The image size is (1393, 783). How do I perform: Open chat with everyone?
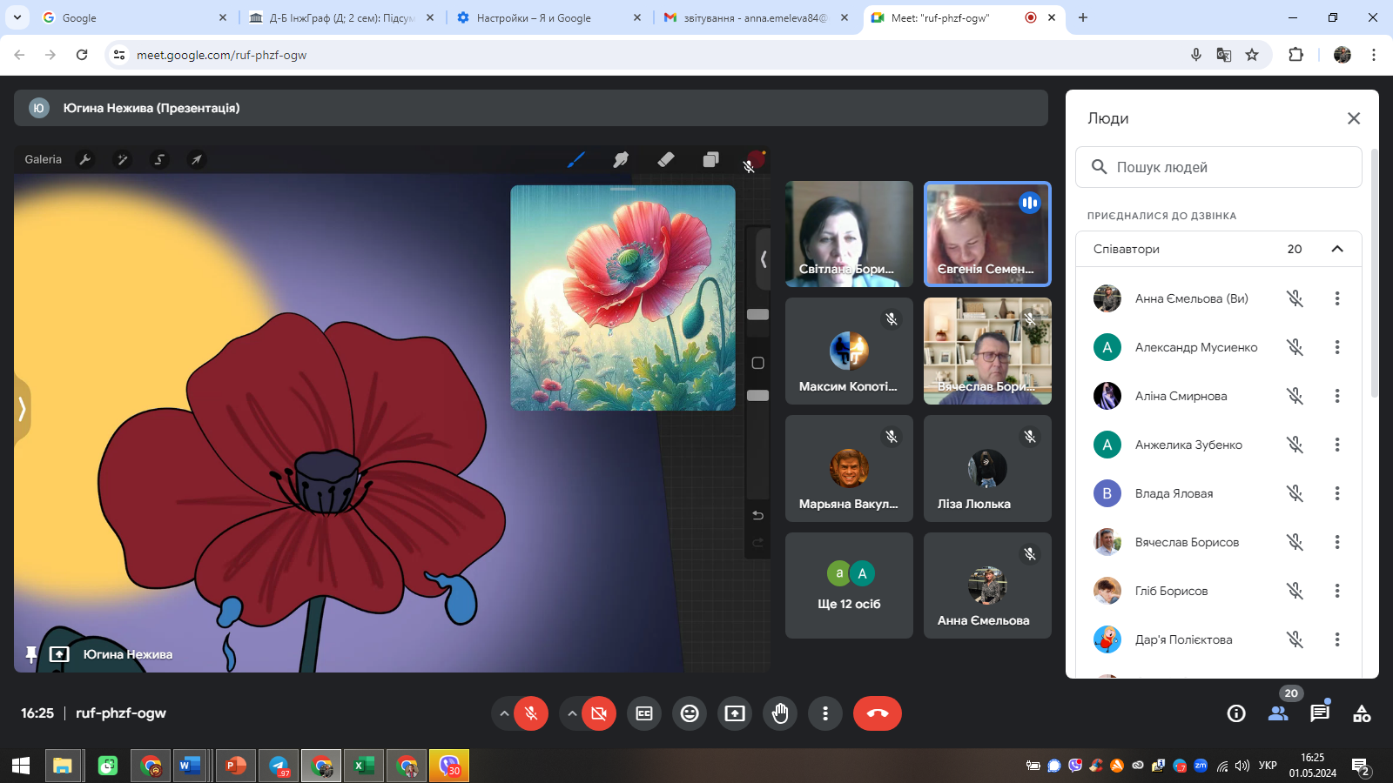pyautogui.click(x=1320, y=713)
